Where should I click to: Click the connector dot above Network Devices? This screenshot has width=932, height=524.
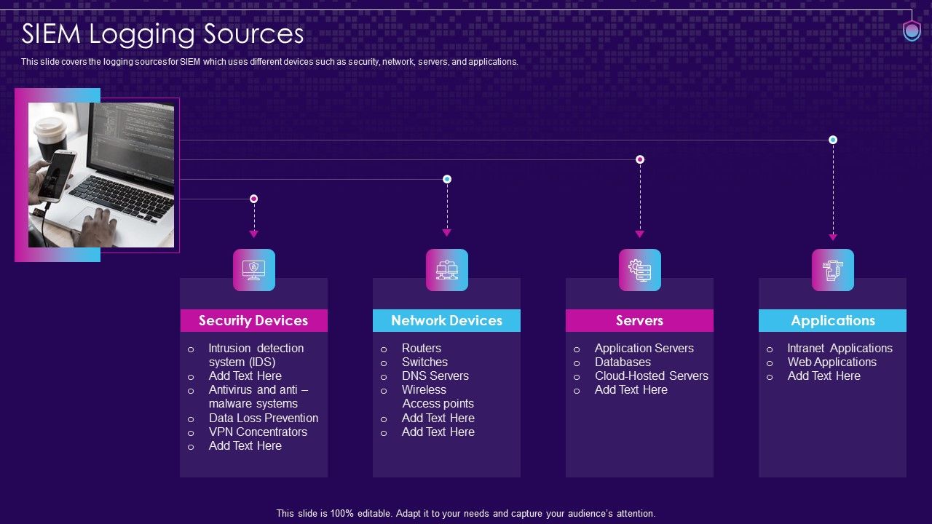tap(447, 179)
